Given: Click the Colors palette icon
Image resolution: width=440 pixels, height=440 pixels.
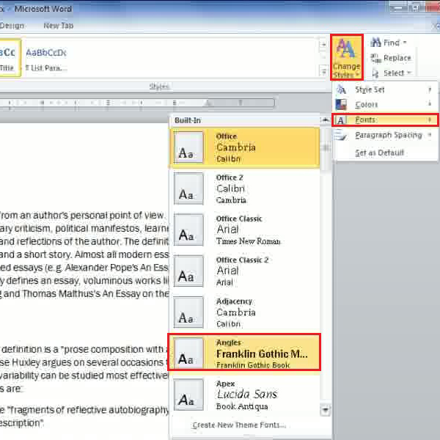Looking at the screenshot, I should point(341,105).
